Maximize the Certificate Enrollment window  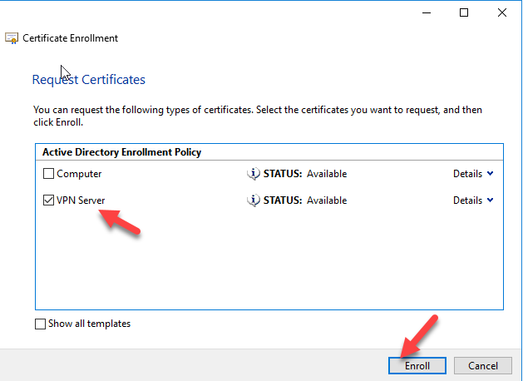(464, 12)
